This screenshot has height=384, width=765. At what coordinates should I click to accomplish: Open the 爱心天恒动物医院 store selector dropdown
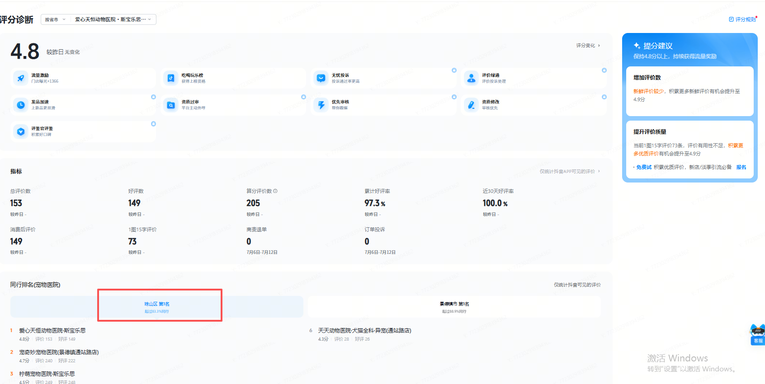tap(113, 19)
